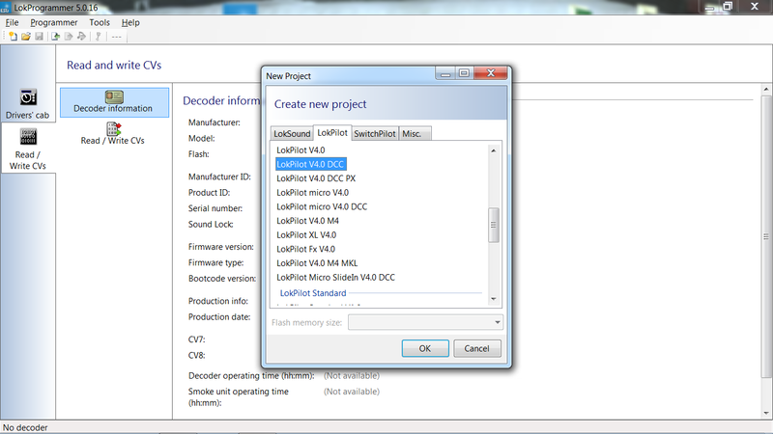Close the New Project dialog

click(491, 73)
